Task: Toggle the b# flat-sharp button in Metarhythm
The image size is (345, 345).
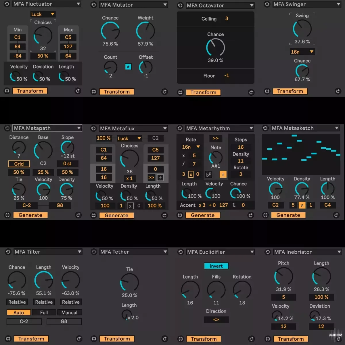Action: (208, 174)
